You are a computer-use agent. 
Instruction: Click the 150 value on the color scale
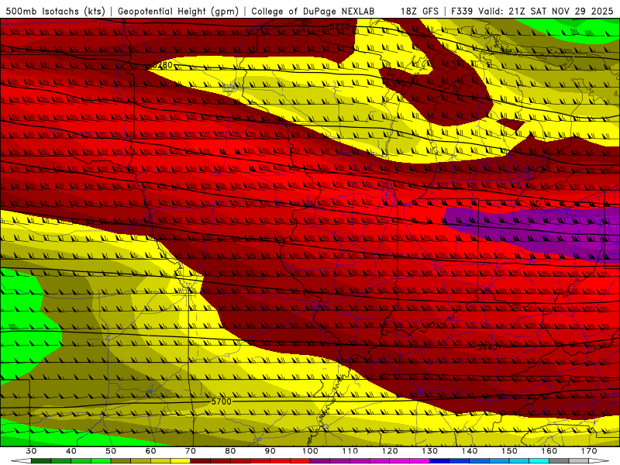pyautogui.click(x=509, y=451)
